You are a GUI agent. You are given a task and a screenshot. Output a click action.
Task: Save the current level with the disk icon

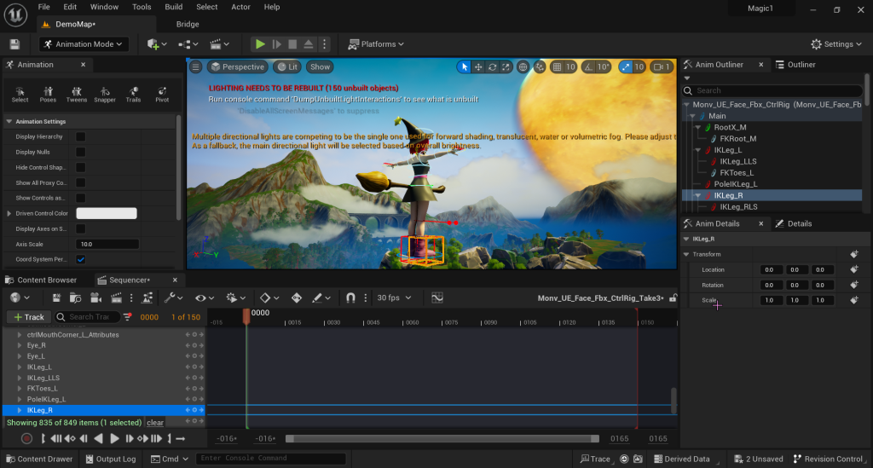[14, 44]
